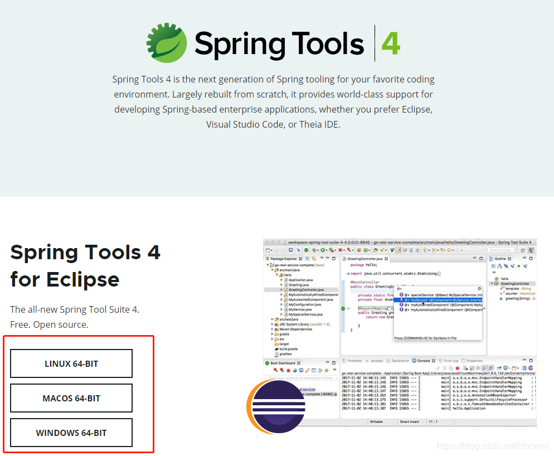Close the symbols popup with its X icon
Viewport: 554px width, 456px height.
(479, 288)
